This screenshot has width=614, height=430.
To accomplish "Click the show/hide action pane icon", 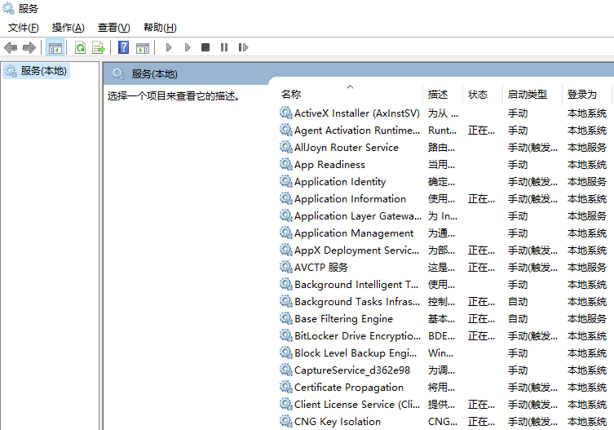I will (x=143, y=48).
